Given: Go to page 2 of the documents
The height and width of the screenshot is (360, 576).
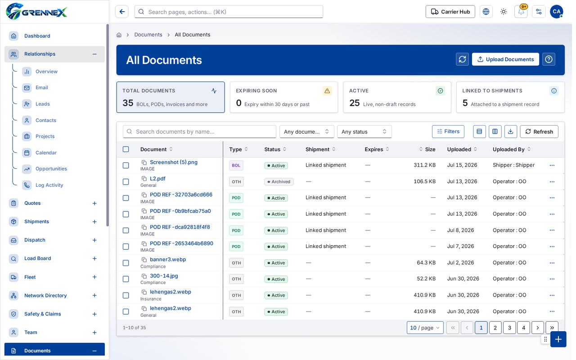Looking at the screenshot, I should 495,328.
